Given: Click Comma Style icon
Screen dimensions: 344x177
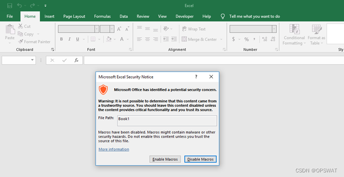Looking at the screenshot, I should coord(255,39).
